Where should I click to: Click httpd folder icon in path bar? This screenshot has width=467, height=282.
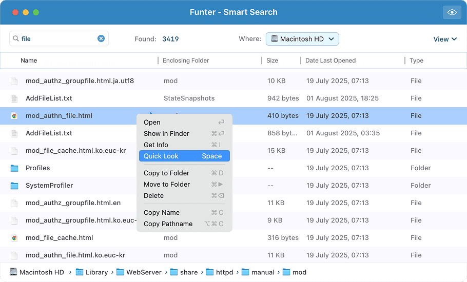[210, 272]
